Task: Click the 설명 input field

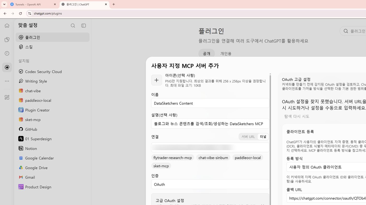Action: (x=210, y=124)
